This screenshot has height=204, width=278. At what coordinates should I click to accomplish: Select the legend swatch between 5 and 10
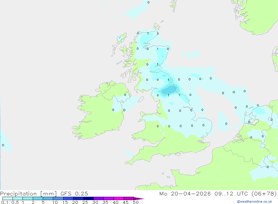point(48,198)
